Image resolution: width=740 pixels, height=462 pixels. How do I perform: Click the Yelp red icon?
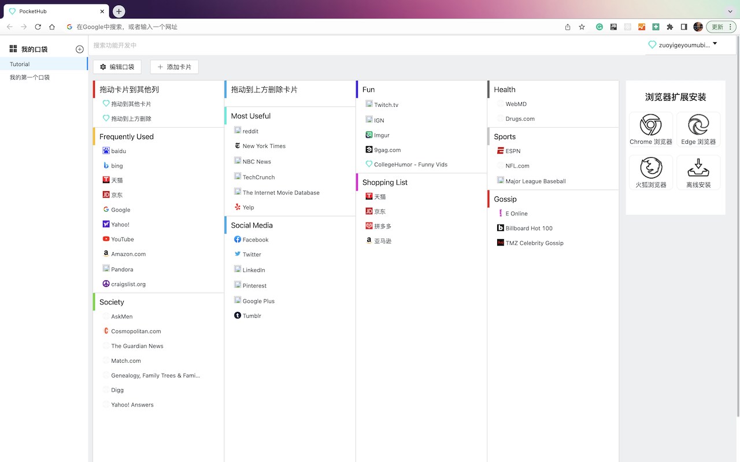click(x=238, y=207)
